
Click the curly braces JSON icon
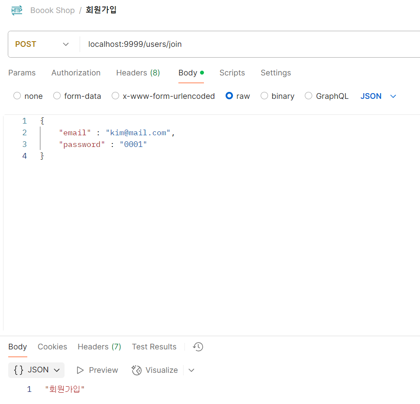(x=19, y=370)
